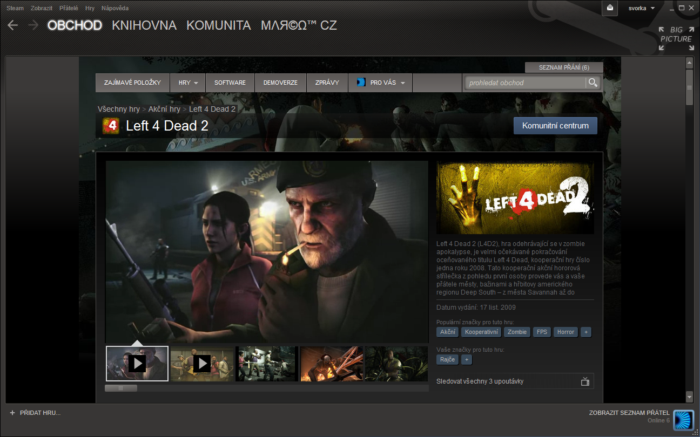
Task: Click the page vertical scrollbar handle
Action: (689, 87)
